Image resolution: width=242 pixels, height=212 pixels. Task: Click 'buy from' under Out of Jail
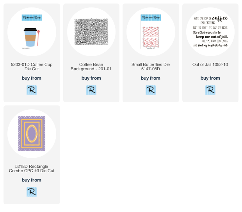click(210, 78)
